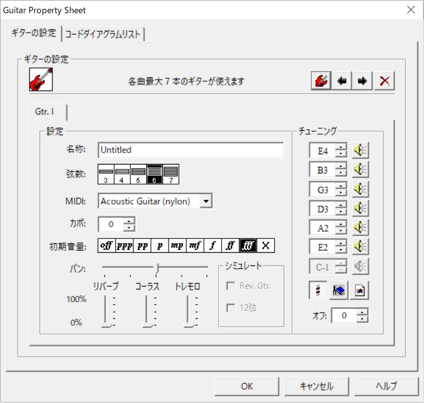The image size is (424, 403).
Task: Click the MIDI file icon next to tuning buttons
Action: [359, 290]
